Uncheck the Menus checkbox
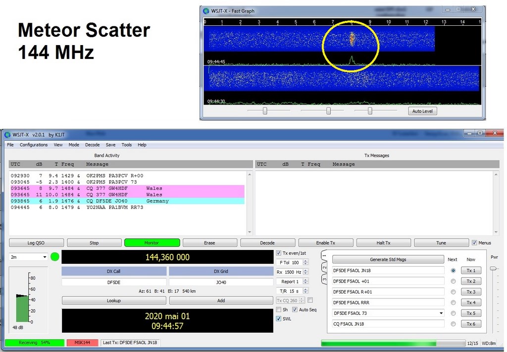The image size is (507, 352). point(474,242)
